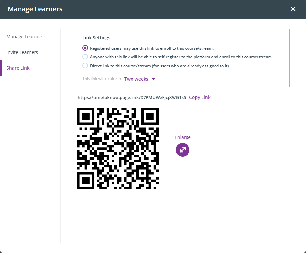
Task: Switch to the Invite Learners tab
Action: pos(22,52)
